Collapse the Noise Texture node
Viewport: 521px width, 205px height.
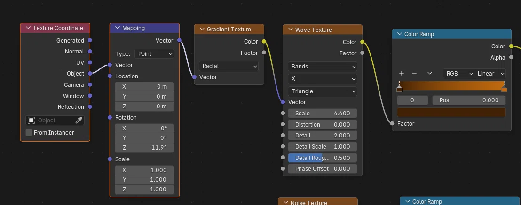285,202
